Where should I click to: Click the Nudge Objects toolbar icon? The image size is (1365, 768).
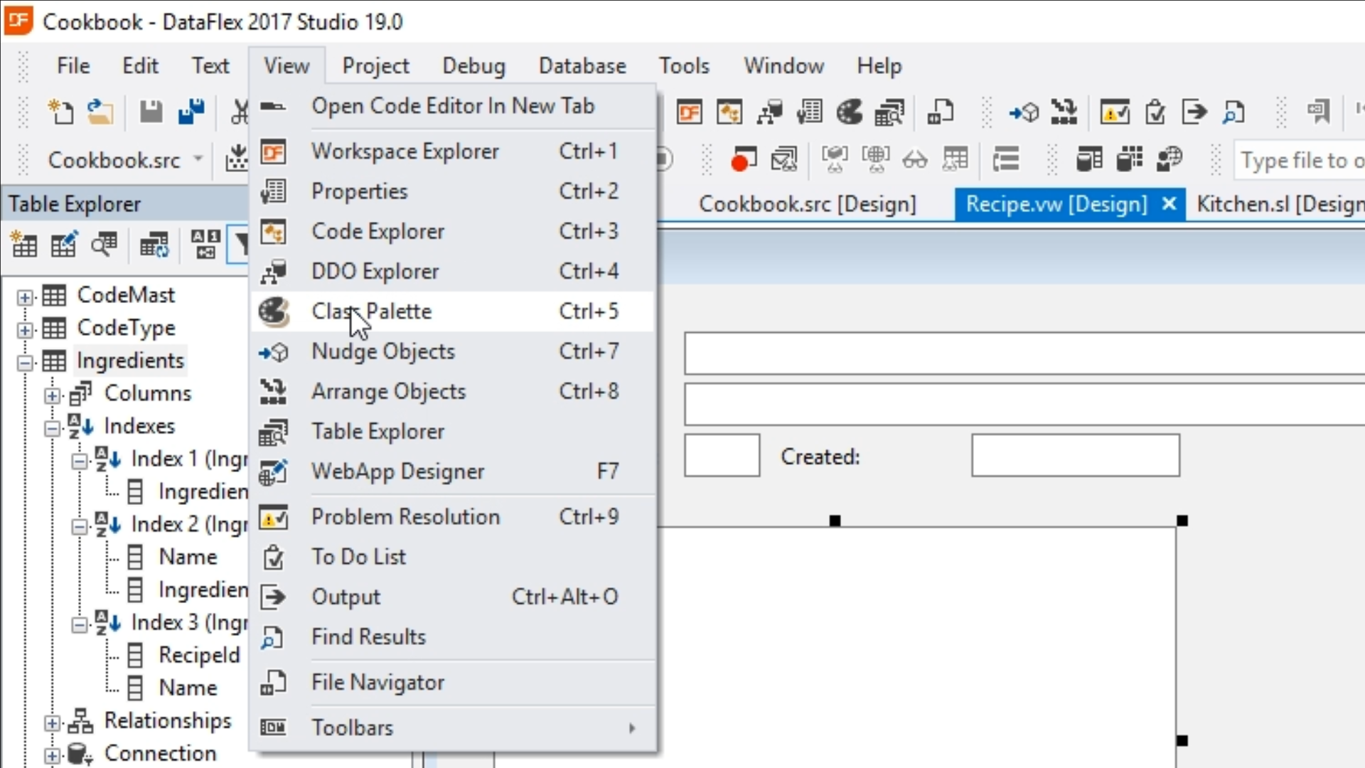click(x=1024, y=112)
